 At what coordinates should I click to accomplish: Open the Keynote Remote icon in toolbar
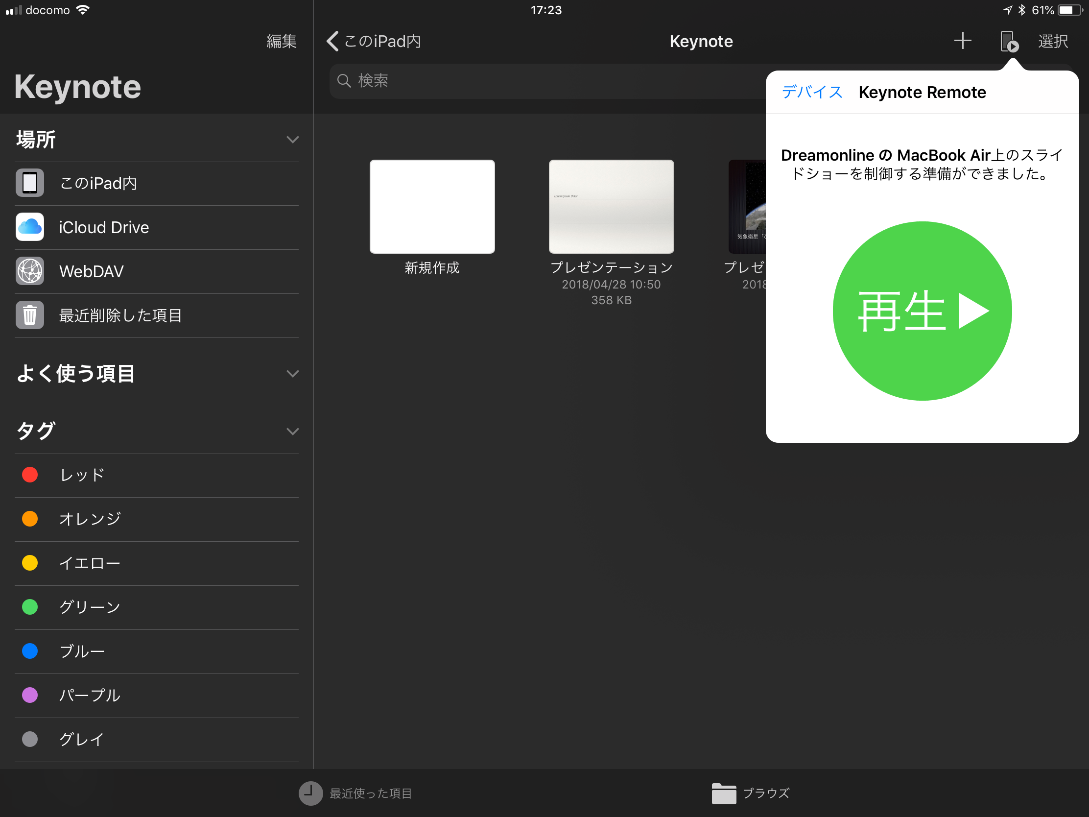[1009, 41]
